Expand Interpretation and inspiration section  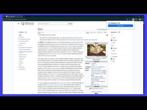click(18, 47)
